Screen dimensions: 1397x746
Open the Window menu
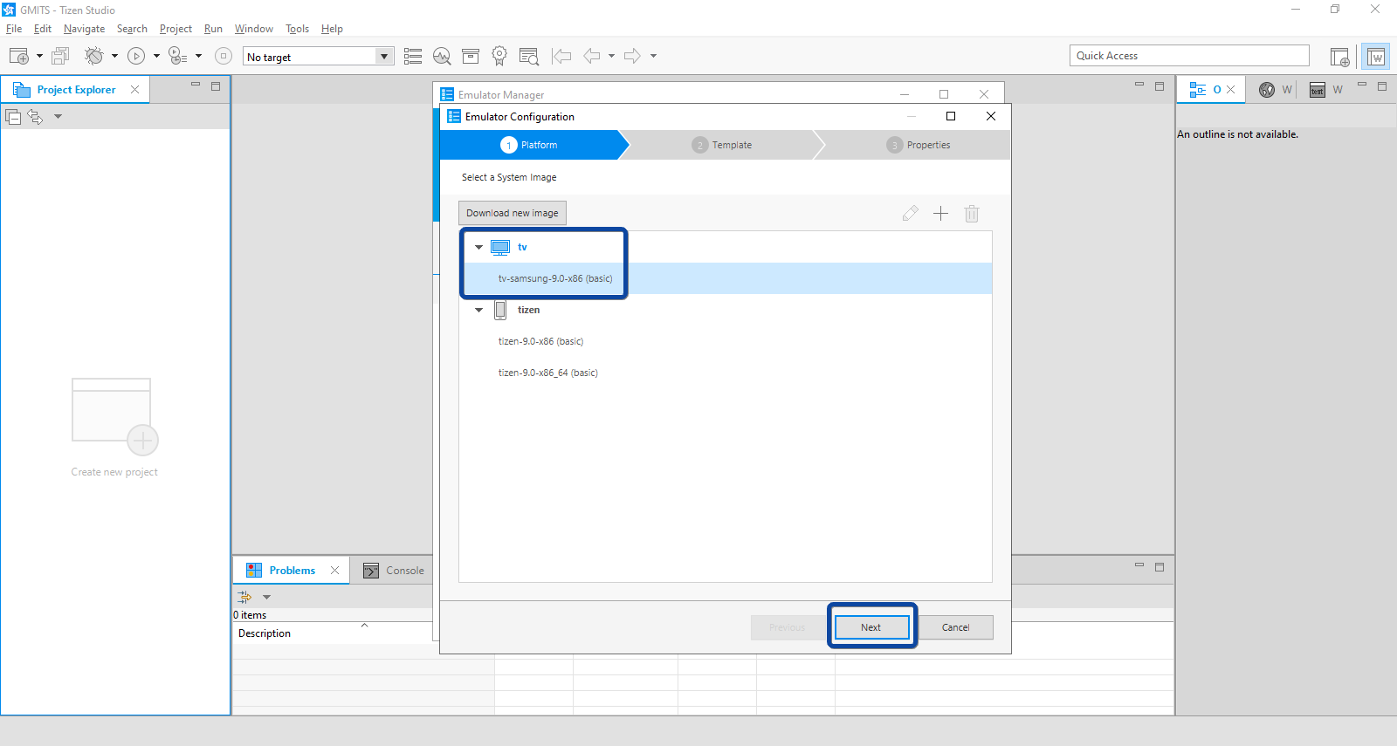(254, 29)
